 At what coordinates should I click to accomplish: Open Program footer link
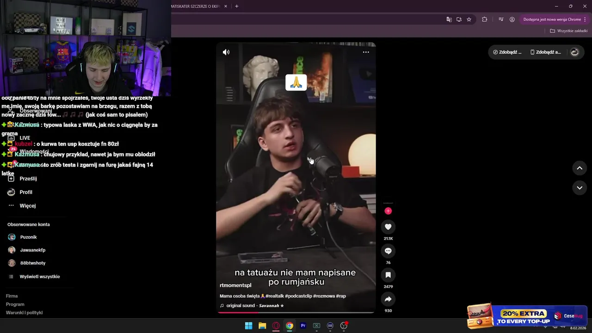pos(15,304)
